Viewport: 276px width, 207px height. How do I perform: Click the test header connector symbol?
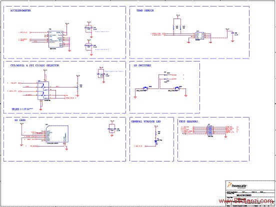[209, 130]
